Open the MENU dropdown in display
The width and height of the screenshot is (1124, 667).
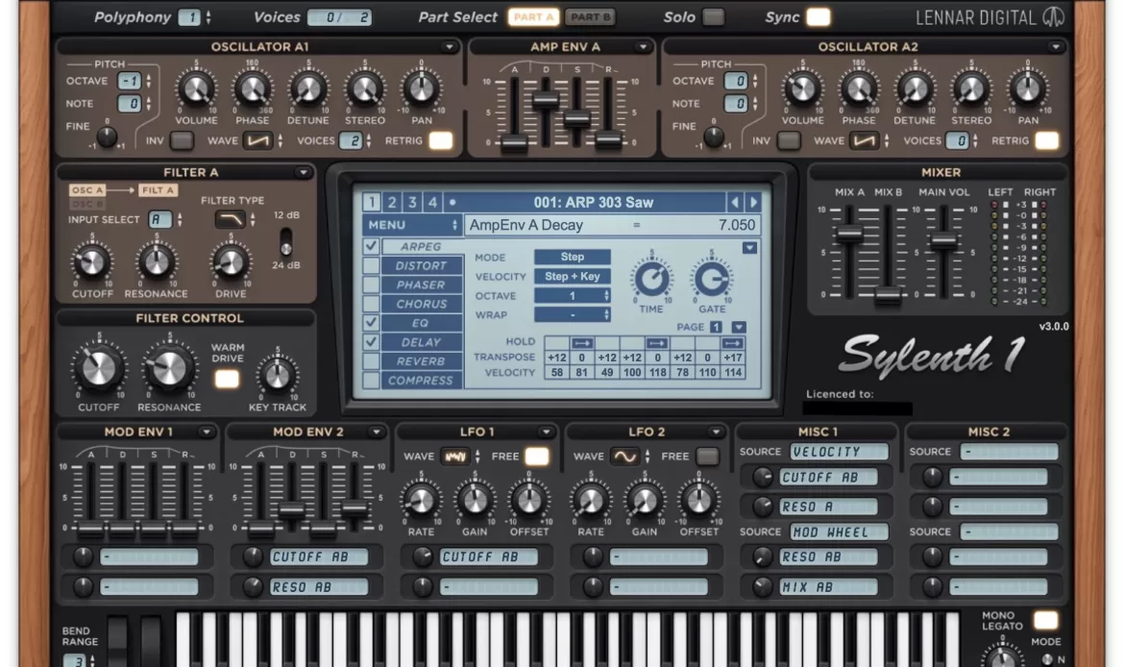[411, 225]
